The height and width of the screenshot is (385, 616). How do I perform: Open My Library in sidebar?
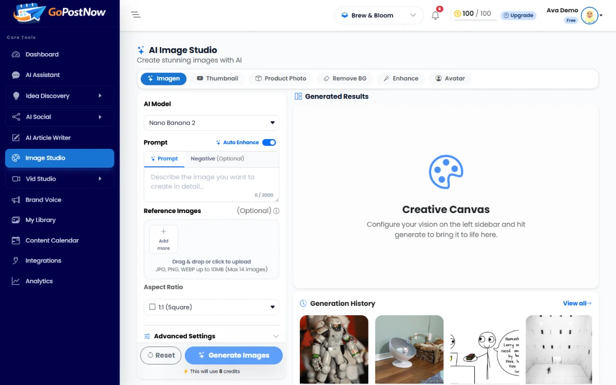(x=60, y=220)
